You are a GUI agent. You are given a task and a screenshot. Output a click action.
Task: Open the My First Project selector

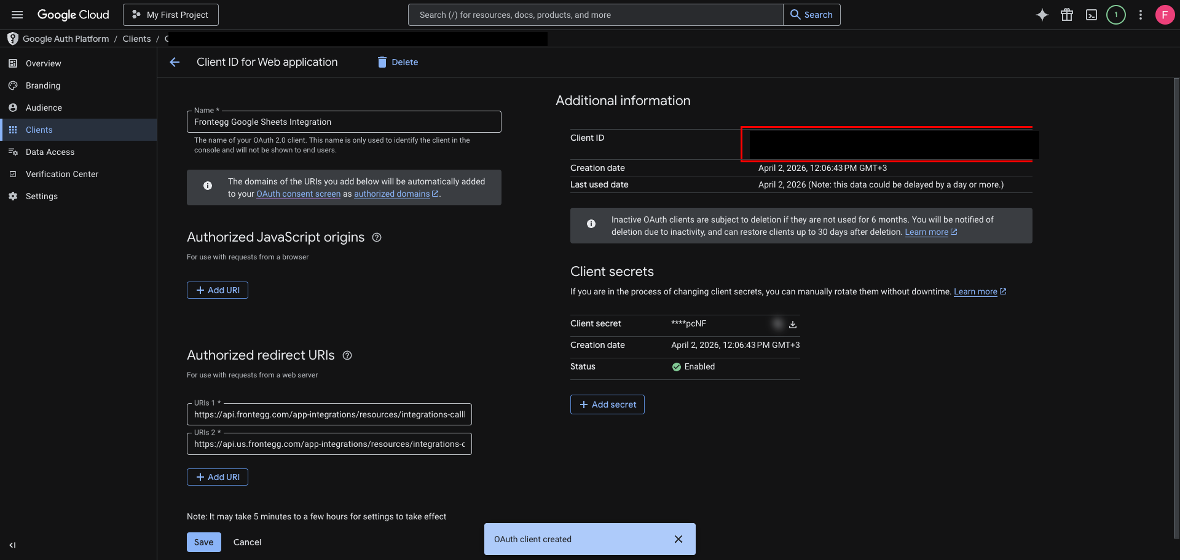[171, 15]
